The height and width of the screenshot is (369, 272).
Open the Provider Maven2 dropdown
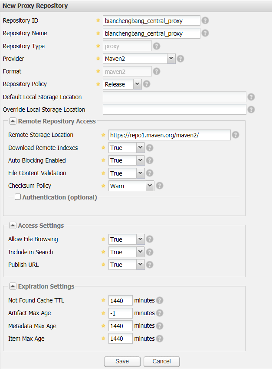[170, 59]
